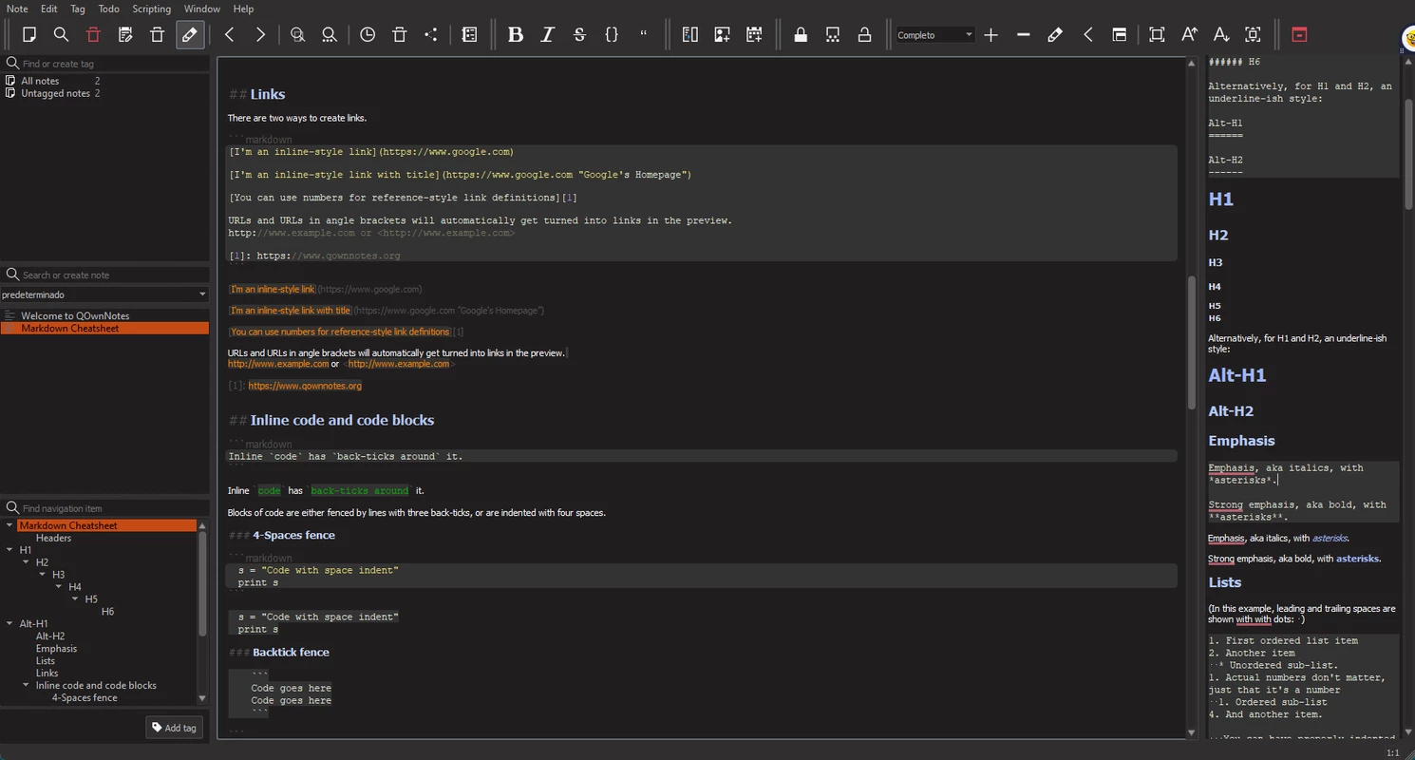
Task: Create a new note with toolbar icon
Action: coord(29,35)
